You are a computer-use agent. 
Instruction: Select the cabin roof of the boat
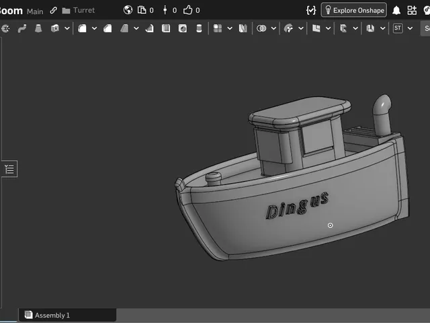[300, 111]
